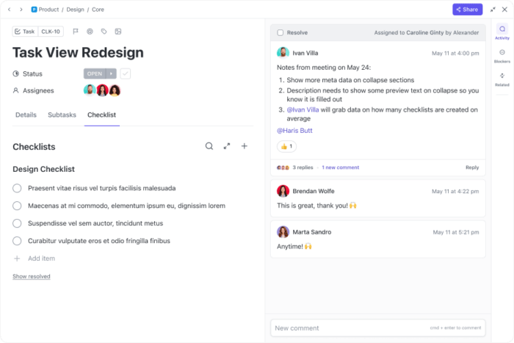The image size is (514, 343).
Task: Click the tag icon in task header
Action: [104, 32]
